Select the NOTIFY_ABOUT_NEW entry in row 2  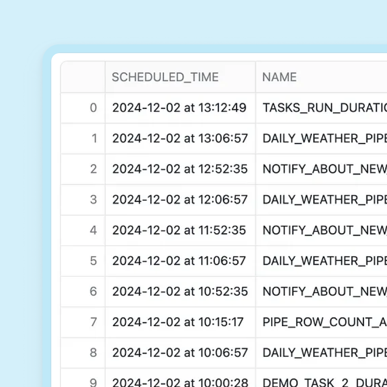tap(321, 169)
